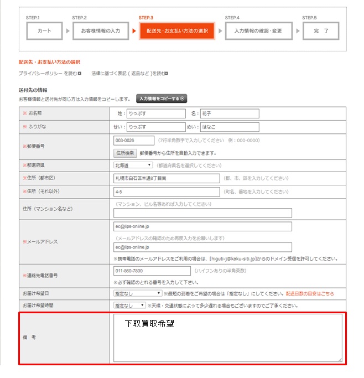Expand the お届け希望時間 dropdown
This screenshot has width=364, height=378.
pyautogui.click(x=129, y=305)
